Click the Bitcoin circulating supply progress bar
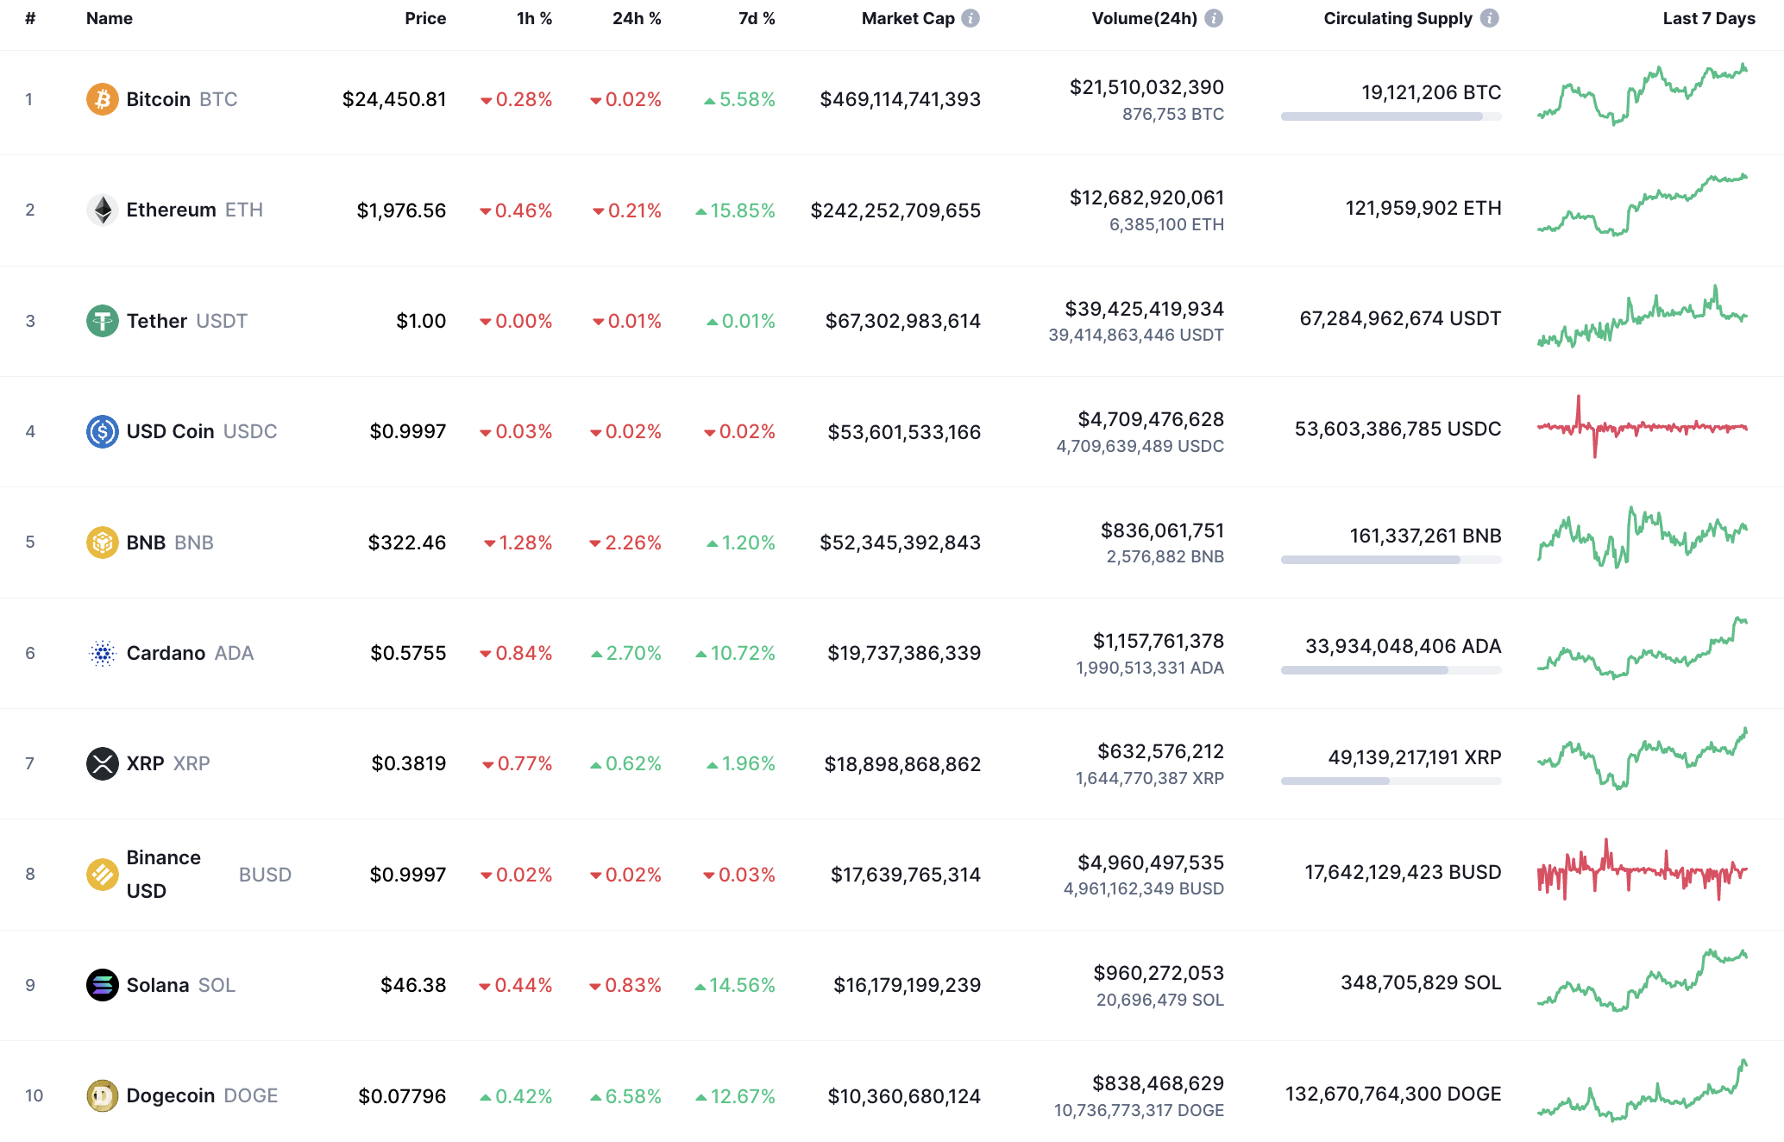This screenshot has width=1784, height=1142. pos(1390,116)
